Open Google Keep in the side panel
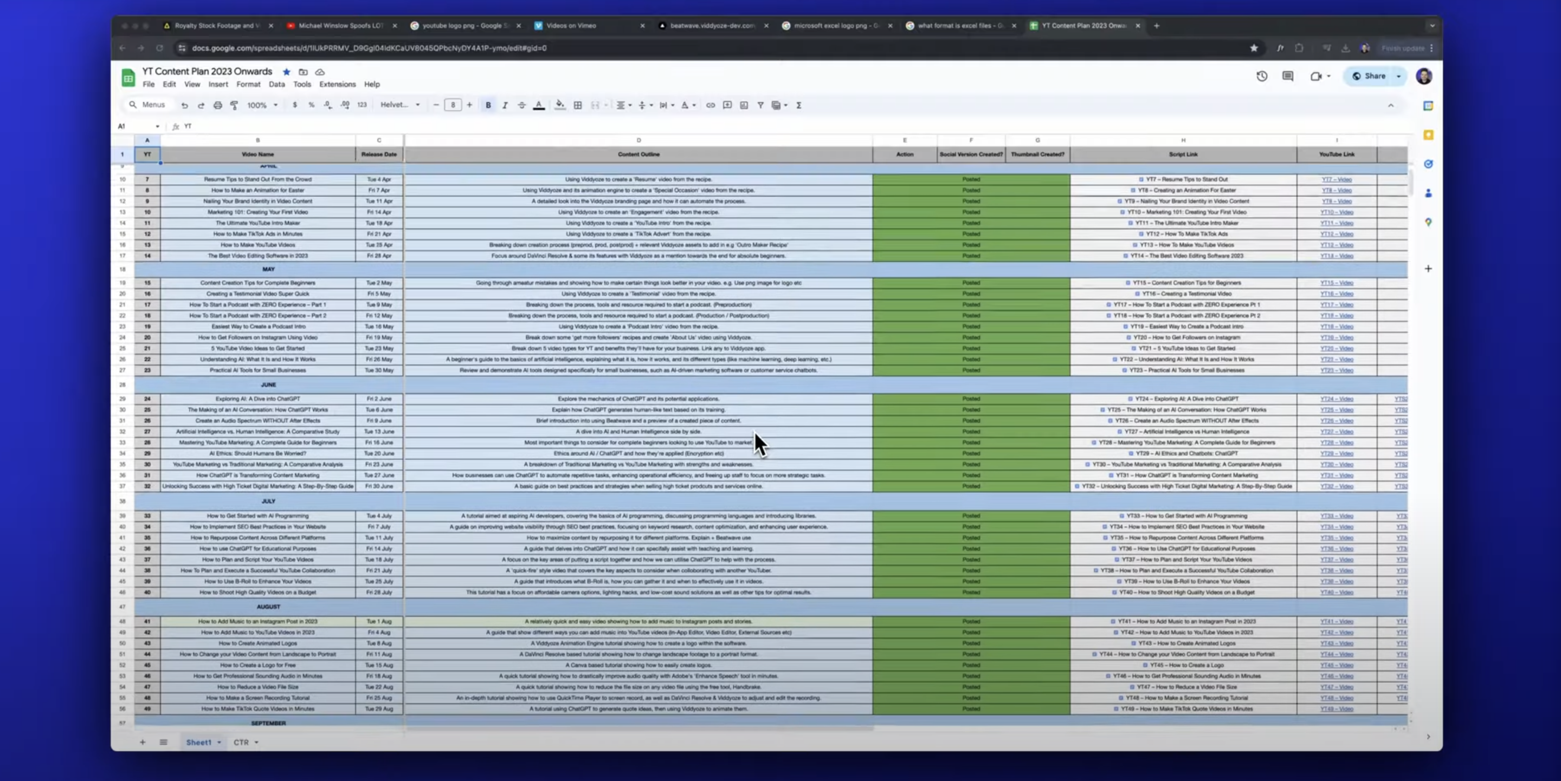1561x781 pixels. (1428, 135)
